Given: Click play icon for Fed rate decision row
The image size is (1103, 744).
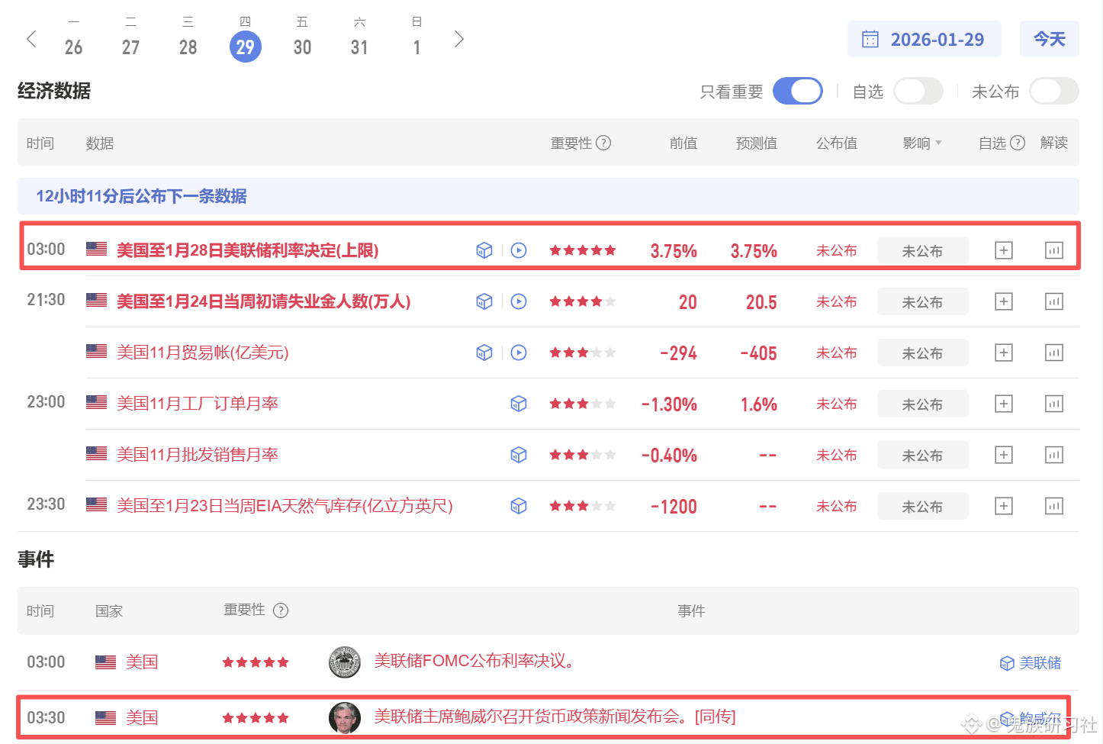Looking at the screenshot, I should click(519, 250).
